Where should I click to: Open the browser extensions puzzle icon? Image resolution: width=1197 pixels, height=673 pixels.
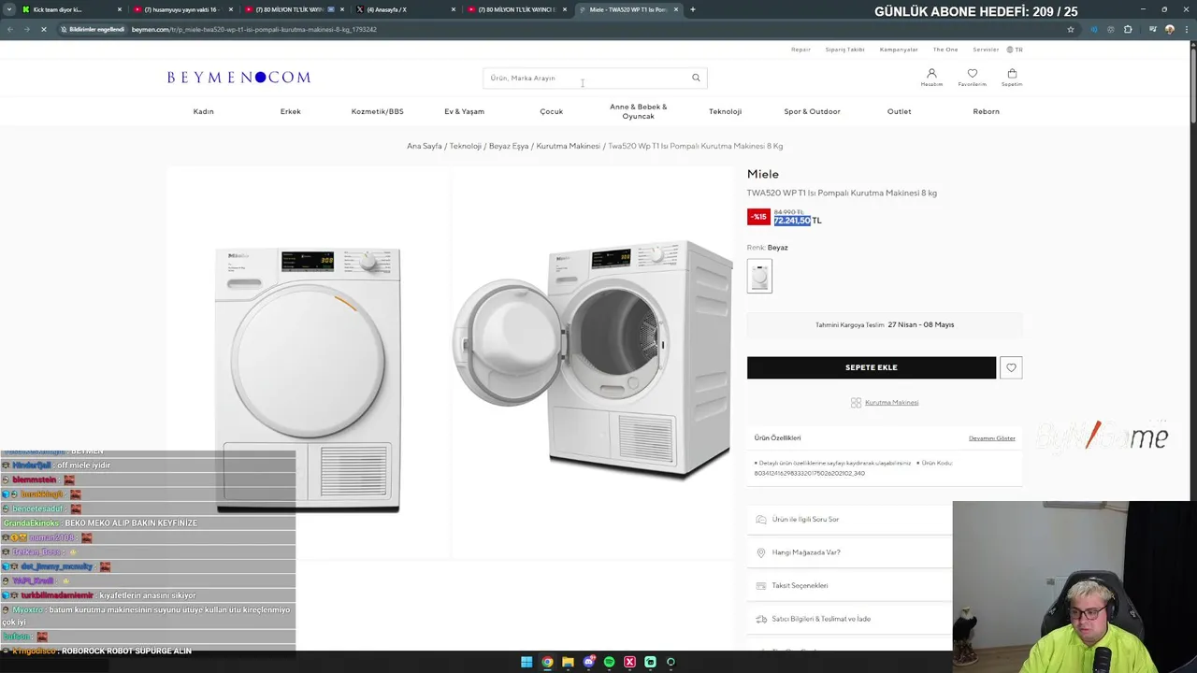(x=1128, y=29)
